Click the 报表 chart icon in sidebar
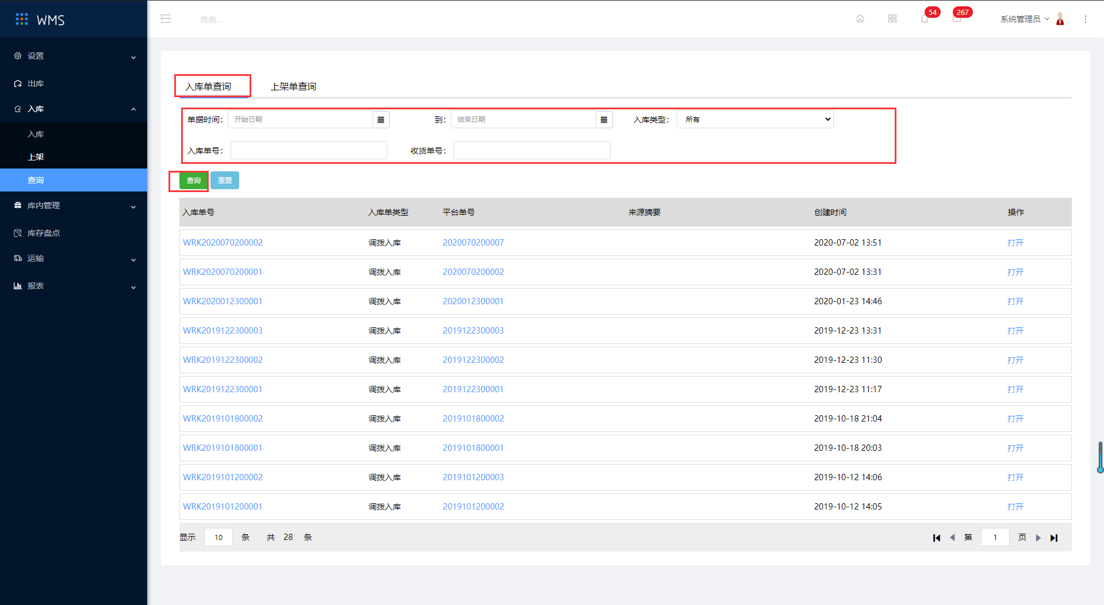This screenshot has height=605, width=1104. tap(18, 286)
